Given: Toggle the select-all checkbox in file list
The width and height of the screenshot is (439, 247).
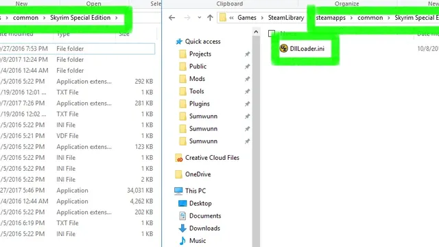Looking at the screenshot, I should coord(272,34).
